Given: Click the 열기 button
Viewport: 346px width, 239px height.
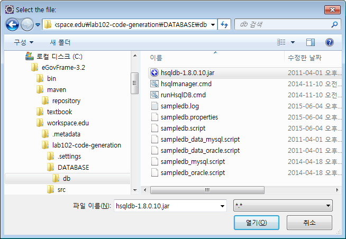Looking at the screenshot, I should coord(256,223).
